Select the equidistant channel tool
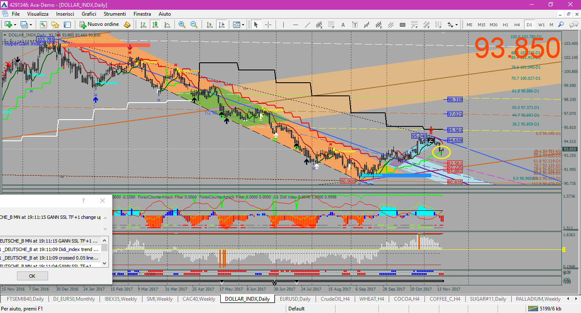 coord(319,25)
